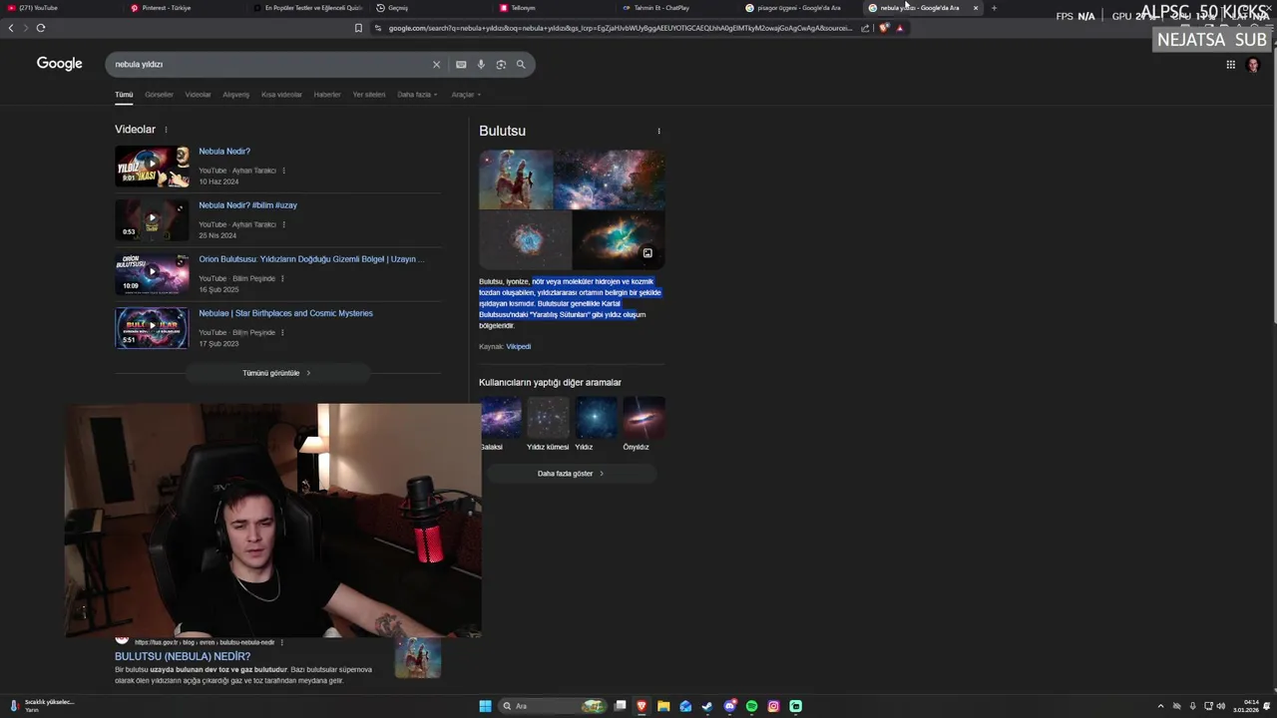Switch to the YouTube browser tab
Screen dimensions: 1277x718
(x=62, y=8)
